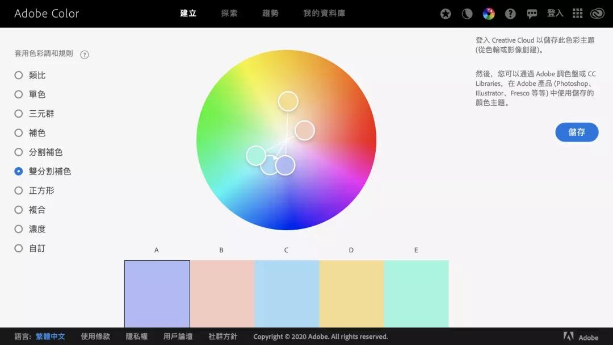Select the 三元群 harmony rule
Viewport: 613px width, 345px height.
click(x=35, y=114)
